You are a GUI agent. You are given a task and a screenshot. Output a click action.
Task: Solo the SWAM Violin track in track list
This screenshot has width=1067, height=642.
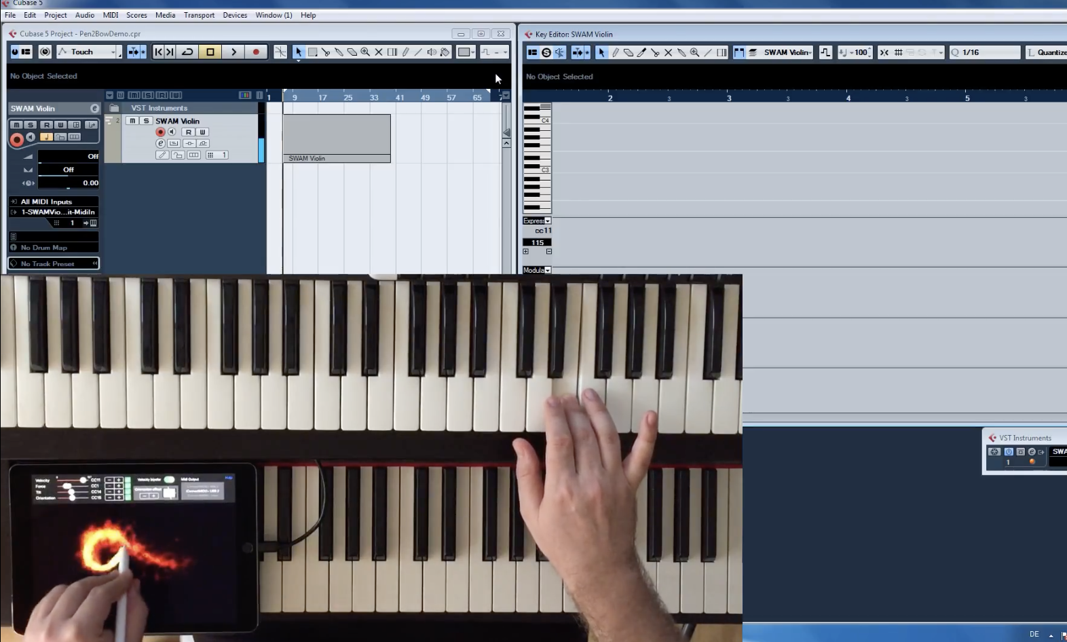click(145, 121)
